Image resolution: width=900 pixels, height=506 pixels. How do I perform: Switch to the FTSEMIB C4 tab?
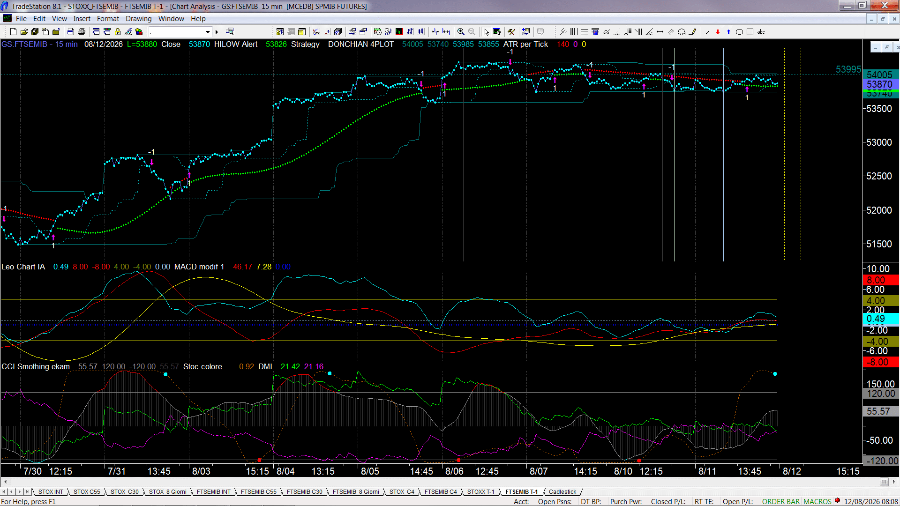coord(441,492)
